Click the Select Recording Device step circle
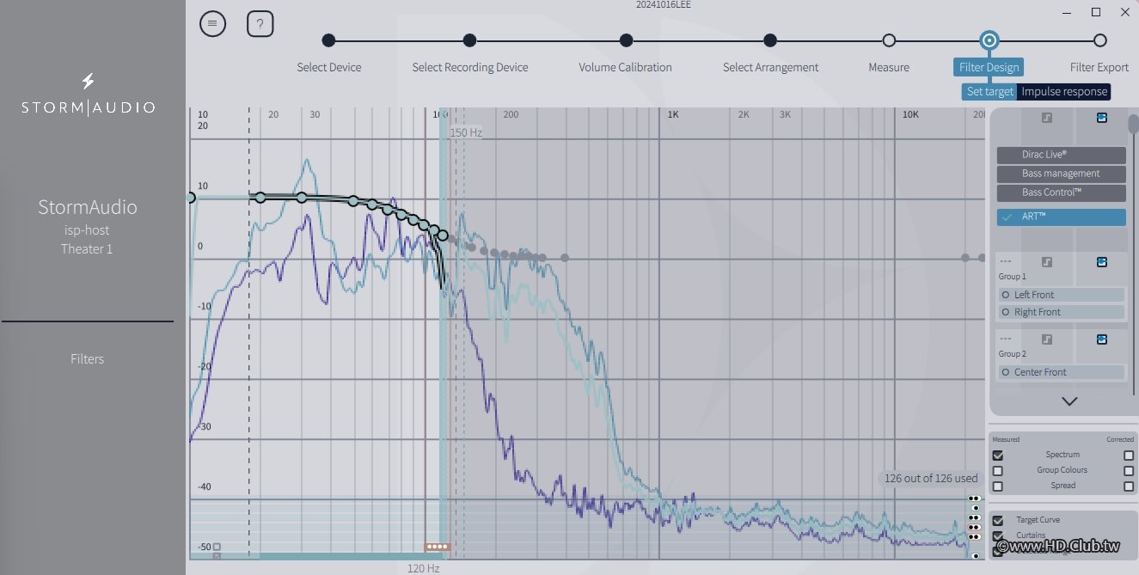1139x575 pixels. coord(469,40)
